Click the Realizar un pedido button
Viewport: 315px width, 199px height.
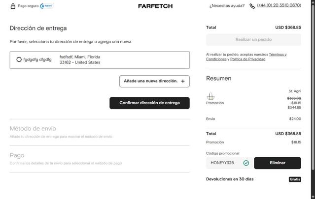click(x=253, y=39)
